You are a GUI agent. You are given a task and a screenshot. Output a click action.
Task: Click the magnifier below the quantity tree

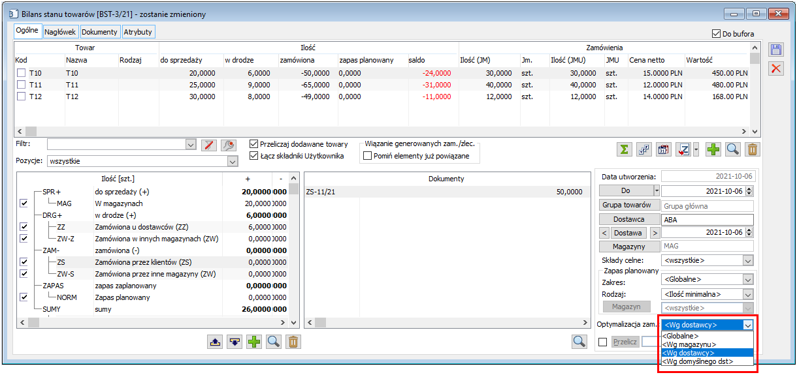[x=274, y=341]
